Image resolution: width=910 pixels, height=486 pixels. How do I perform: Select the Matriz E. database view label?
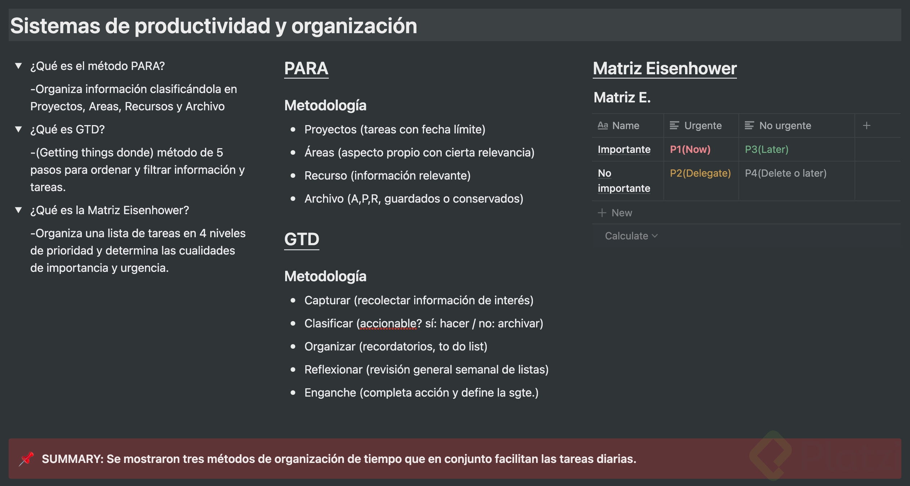click(622, 97)
